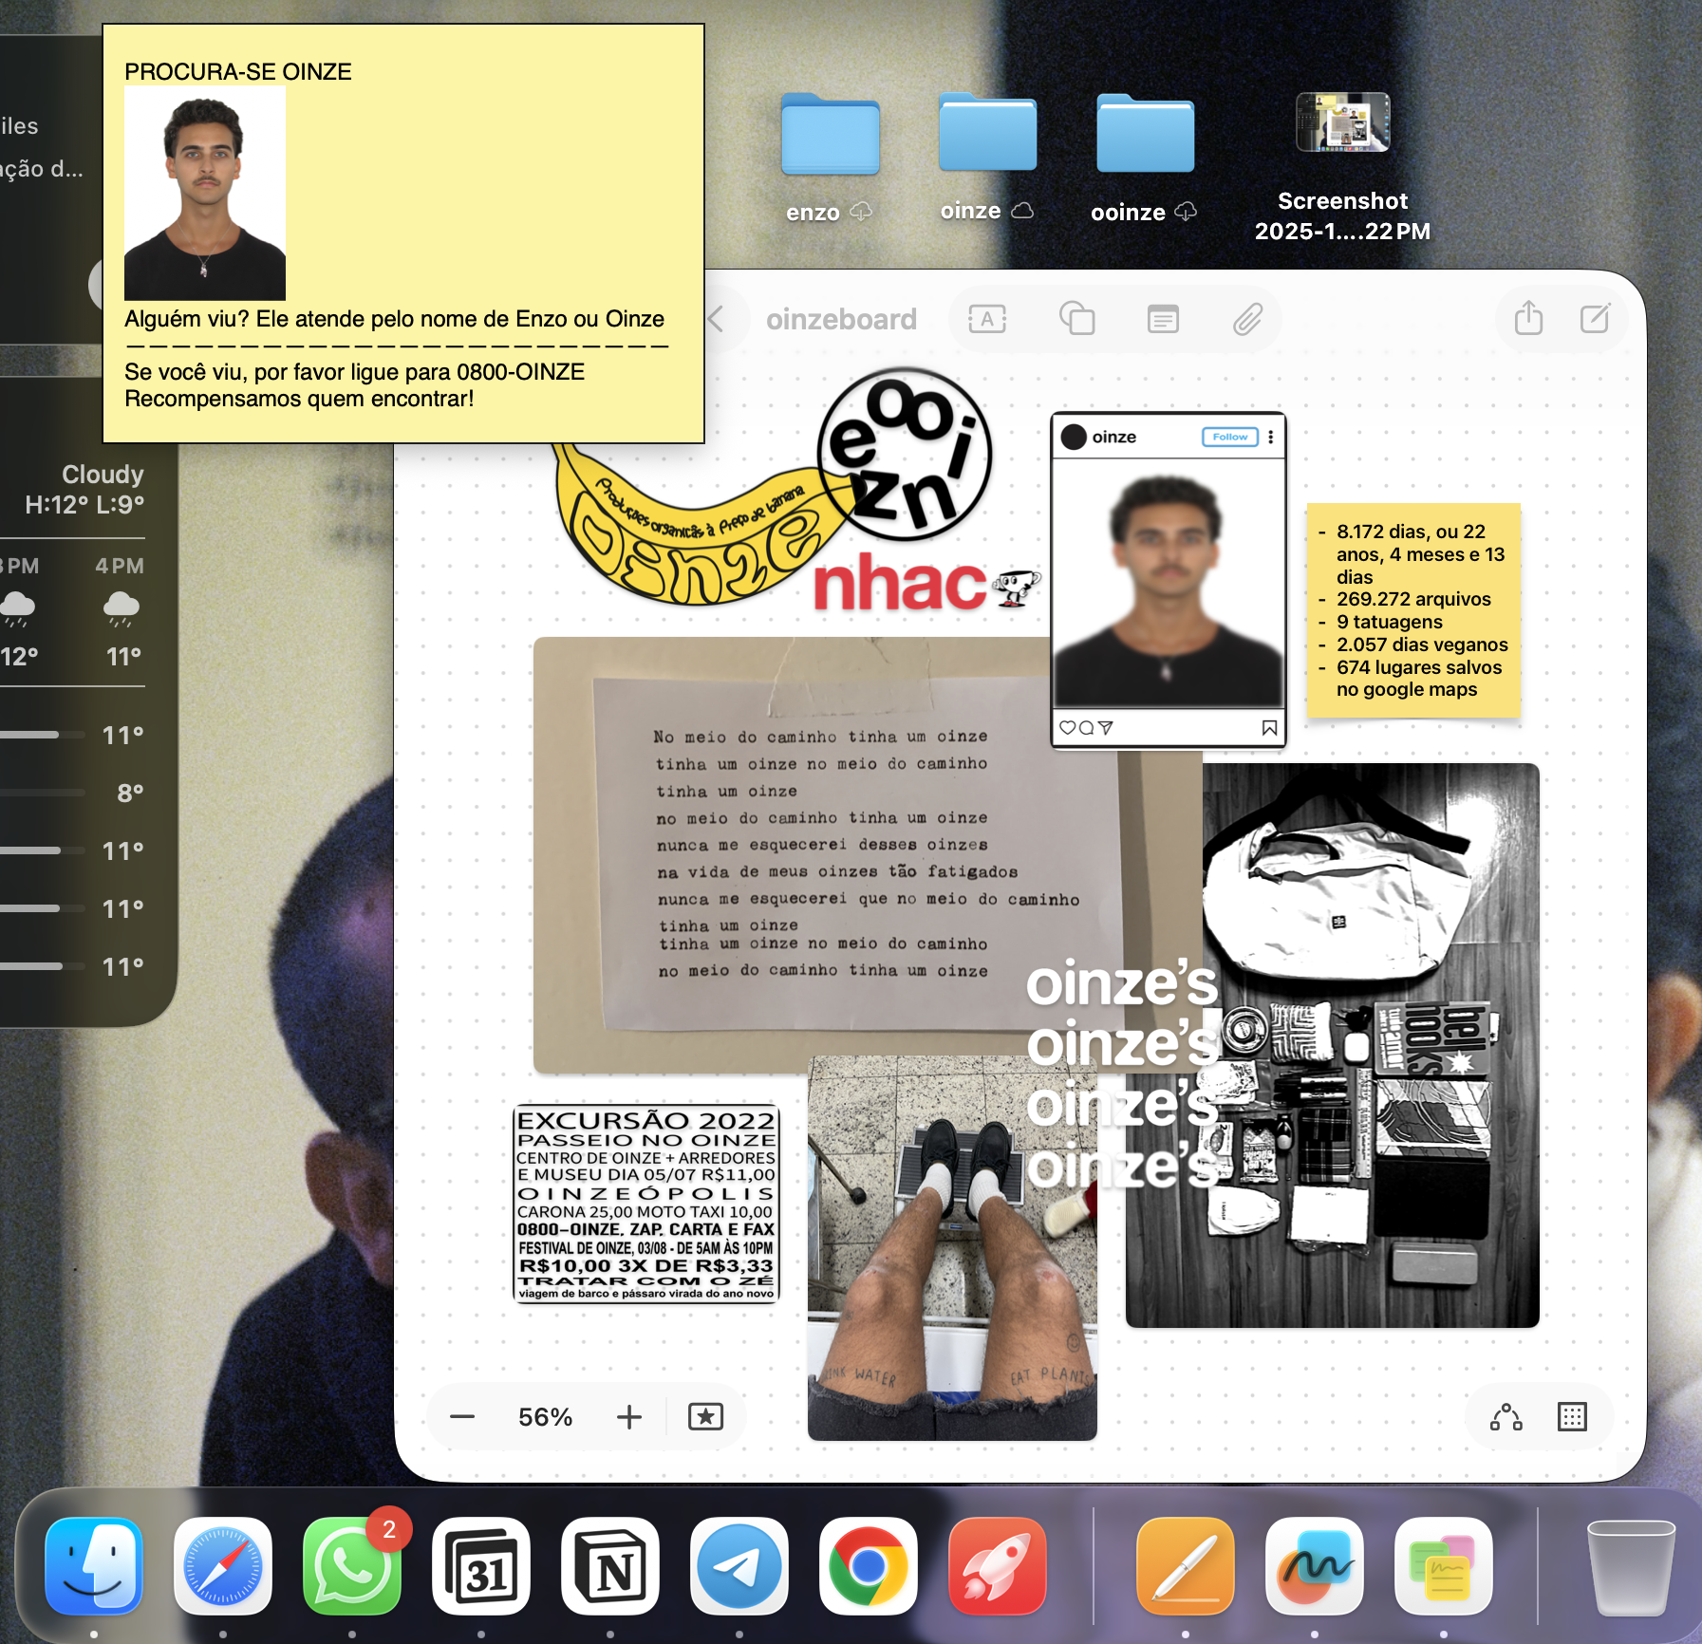1702x1644 pixels.
Task: Open the scenes star button
Action: click(705, 1417)
